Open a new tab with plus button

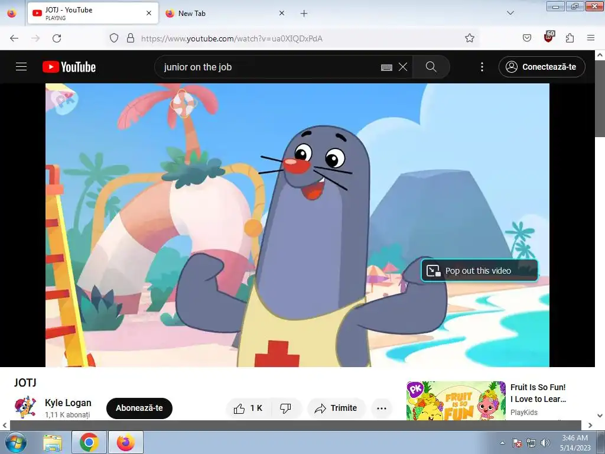[304, 14]
